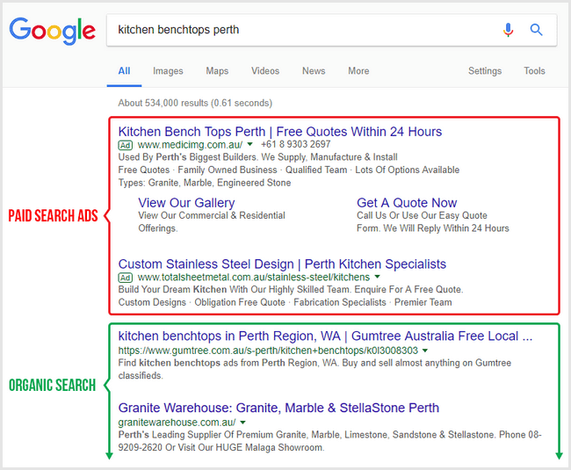Select the All tab
This screenshot has height=470, width=571.
[x=124, y=71]
